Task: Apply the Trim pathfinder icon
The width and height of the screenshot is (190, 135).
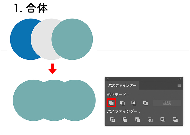Action: coord(125,119)
